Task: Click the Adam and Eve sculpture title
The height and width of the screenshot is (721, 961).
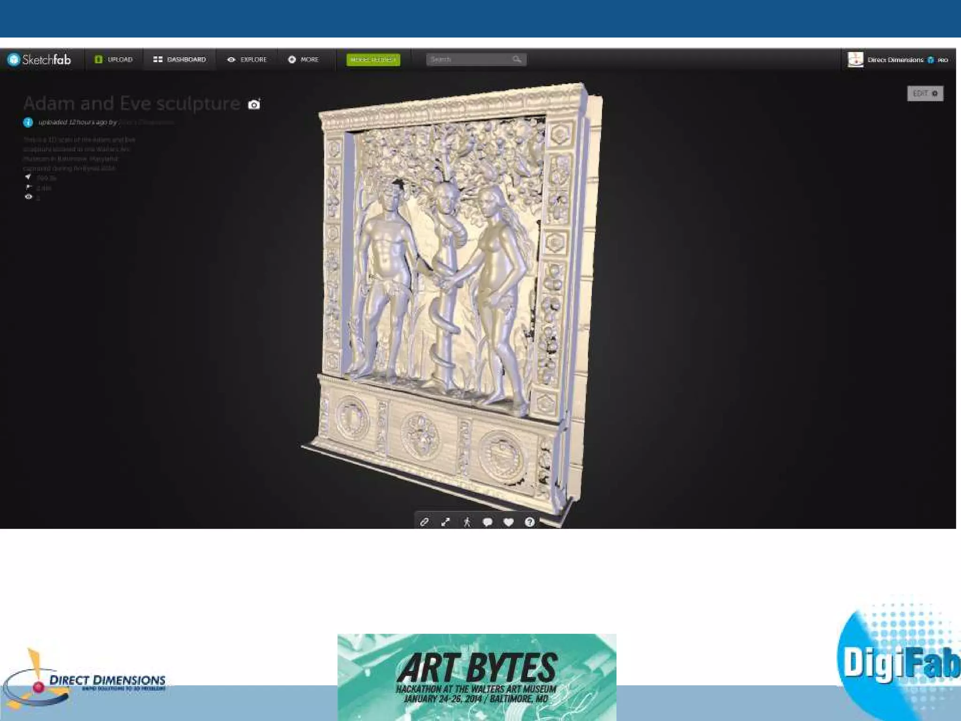Action: 132,103
